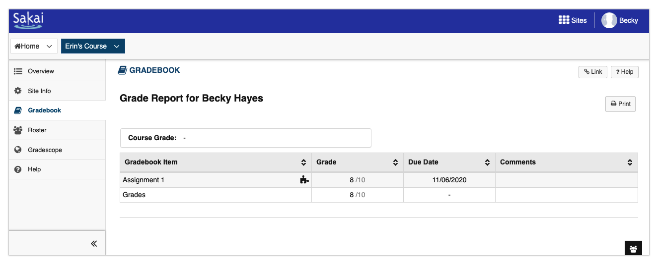Viewport: 656px width, 264px height.
Task: Click the Gradebook book icon in the header
Action: [x=122, y=70]
